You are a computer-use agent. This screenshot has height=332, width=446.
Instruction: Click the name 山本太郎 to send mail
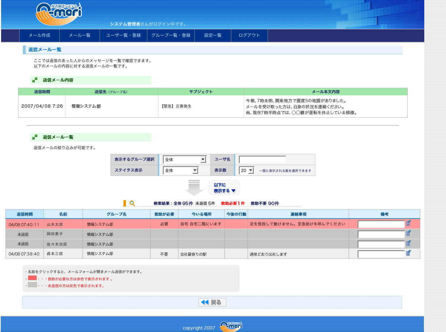(x=55, y=224)
